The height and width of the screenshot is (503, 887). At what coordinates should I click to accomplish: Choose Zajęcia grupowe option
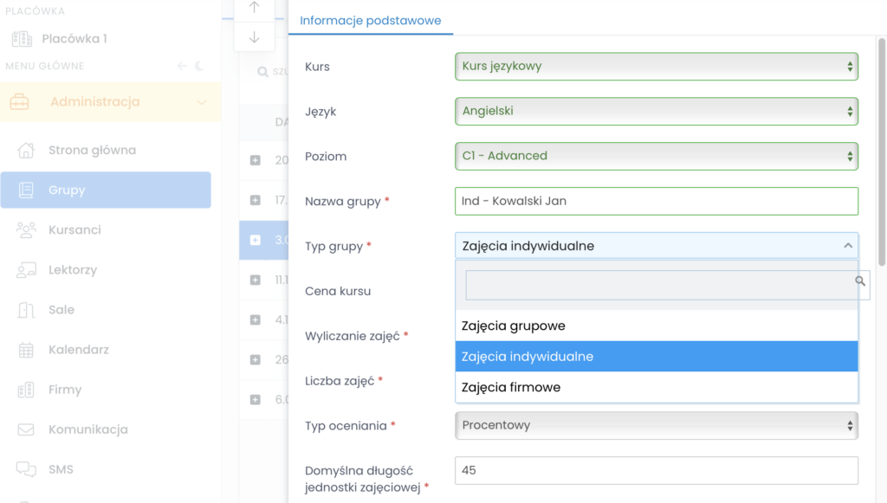(657, 326)
